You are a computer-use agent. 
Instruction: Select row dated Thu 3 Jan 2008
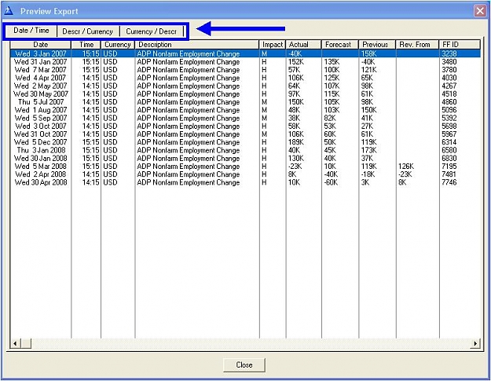(245, 150)
